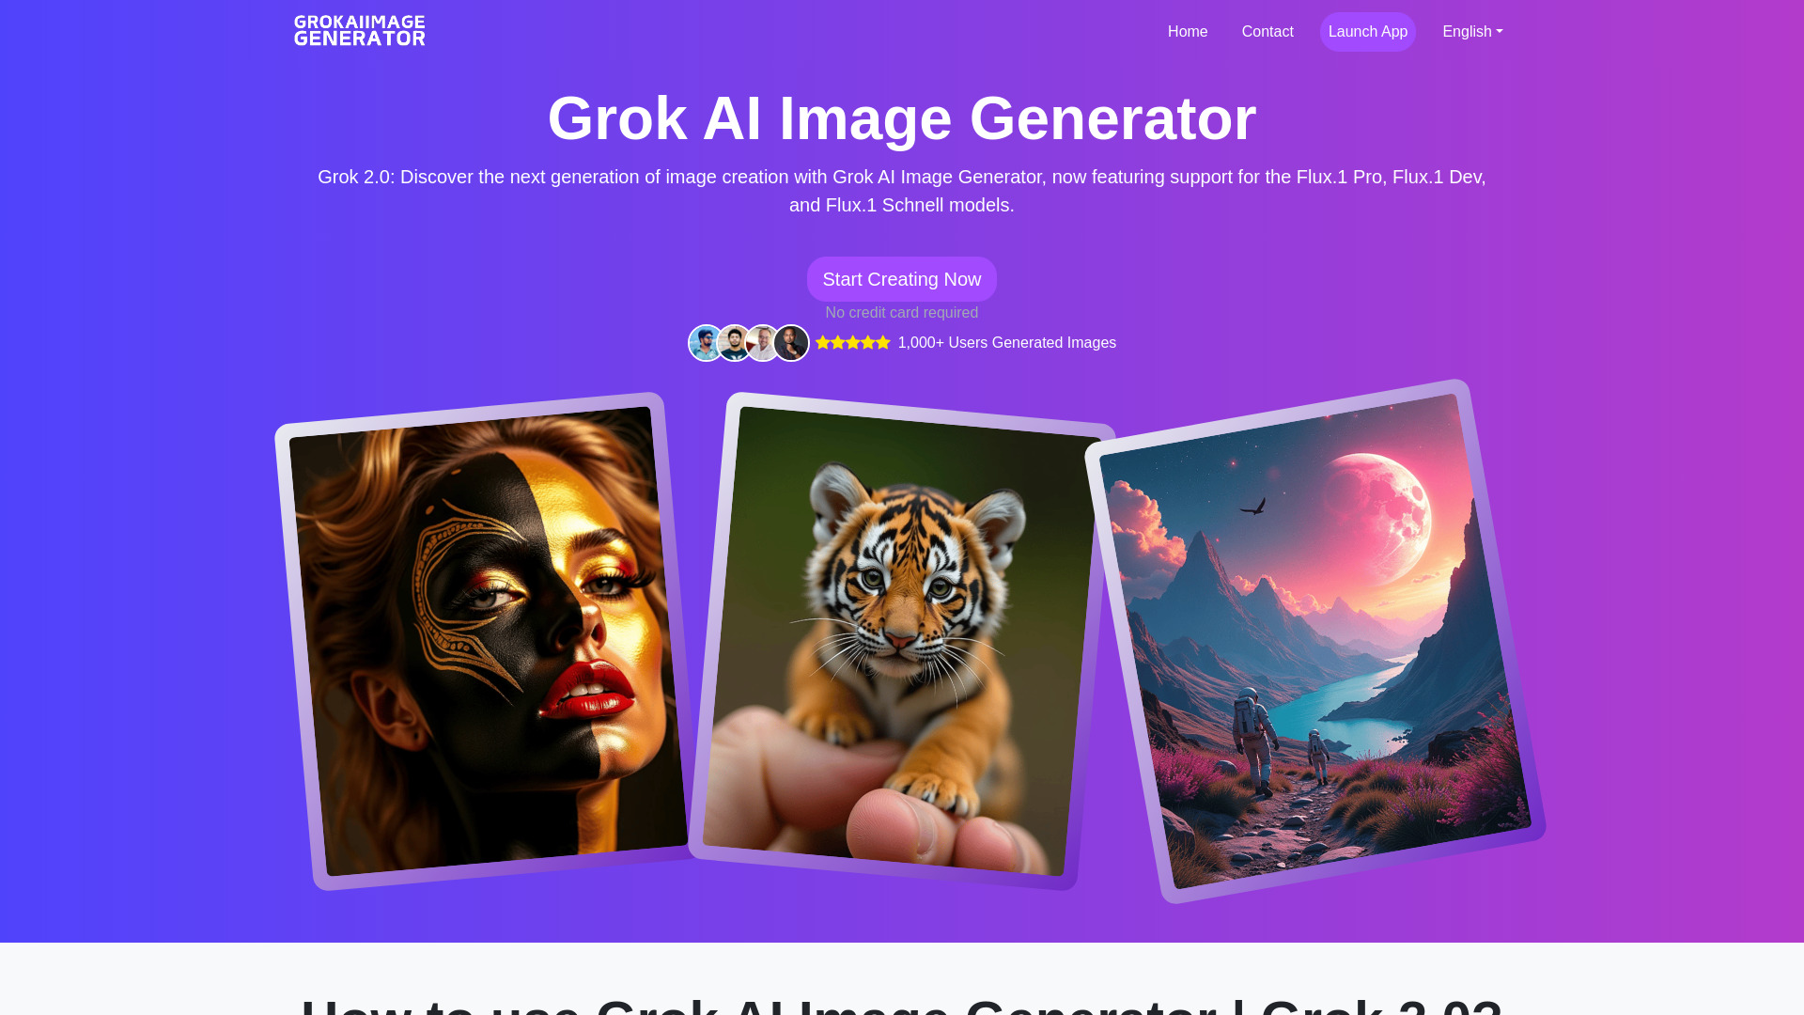Click the first user avatar icon
Viewport: 1804px width, 1015px height.
pos(704,343)
